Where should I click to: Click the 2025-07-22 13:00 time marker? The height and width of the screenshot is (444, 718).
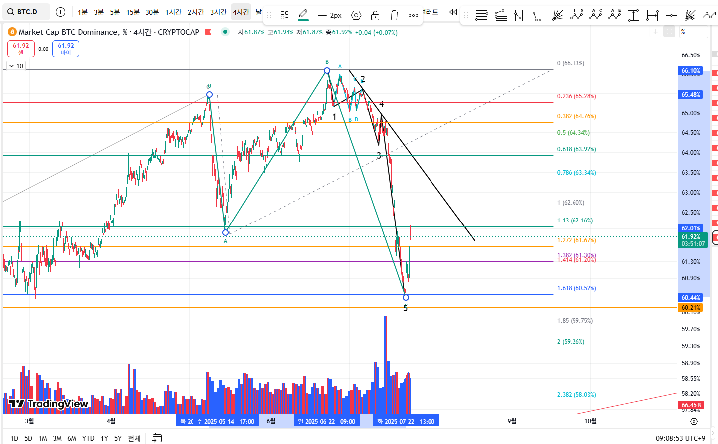tap(406, 421)
